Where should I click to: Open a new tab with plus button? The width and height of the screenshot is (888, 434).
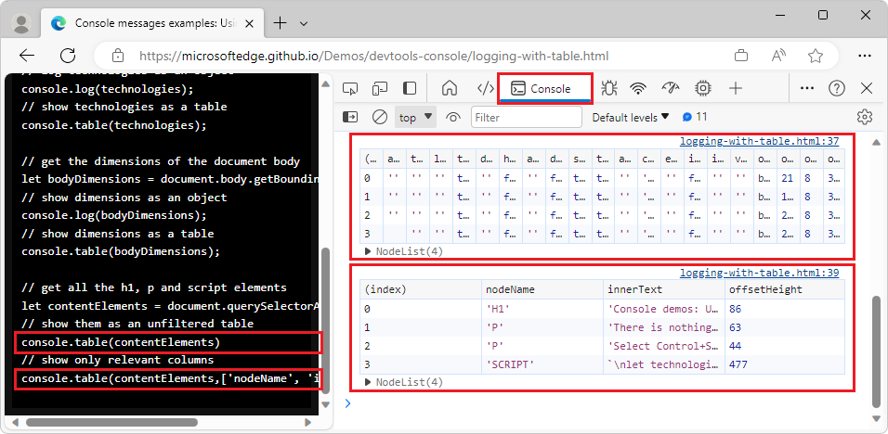(x=280, y=23)
